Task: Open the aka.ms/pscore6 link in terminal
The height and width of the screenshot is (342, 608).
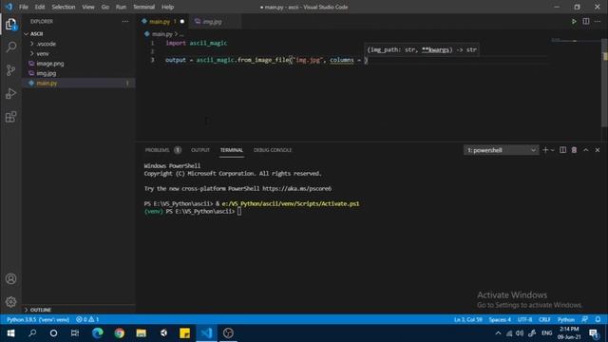Action: pyautogui.click(x=296, y=188)
